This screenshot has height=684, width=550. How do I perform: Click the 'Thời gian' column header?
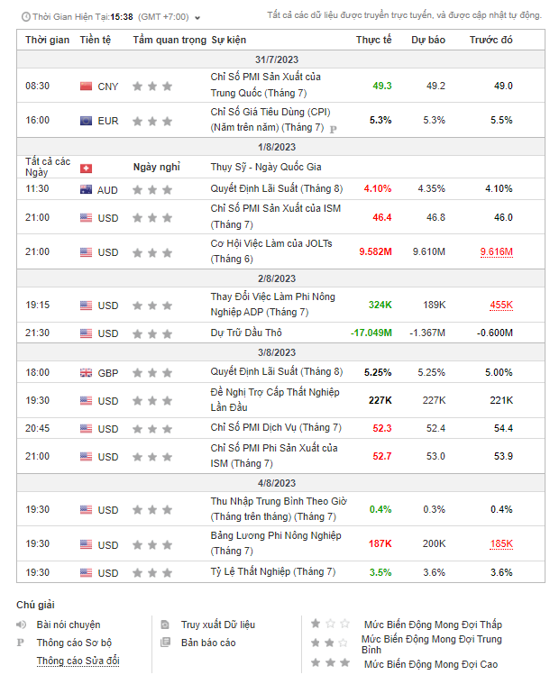coord(47,41)
